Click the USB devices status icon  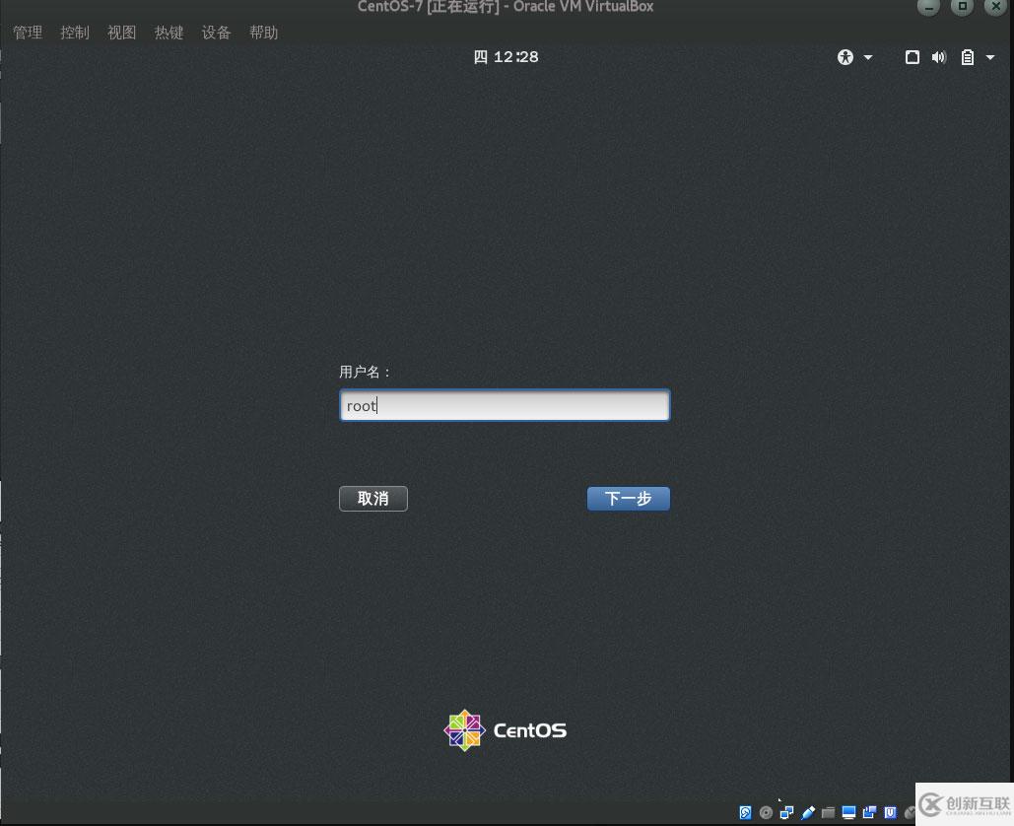(x=807, y=813)
